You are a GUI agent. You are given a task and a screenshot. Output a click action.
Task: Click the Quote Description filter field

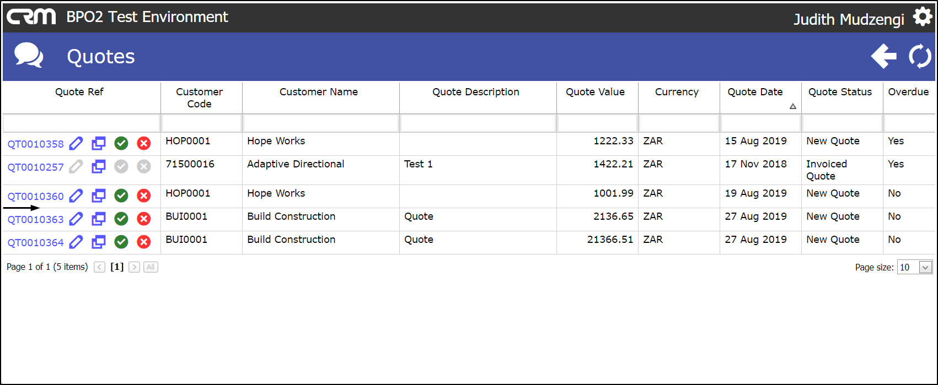pos(478,123)
